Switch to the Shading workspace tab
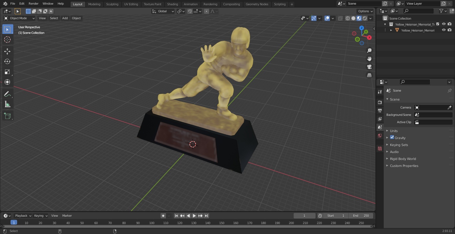The width and height of the screenshot is (455, 234). pyautogui.click(x=172, y=4)
